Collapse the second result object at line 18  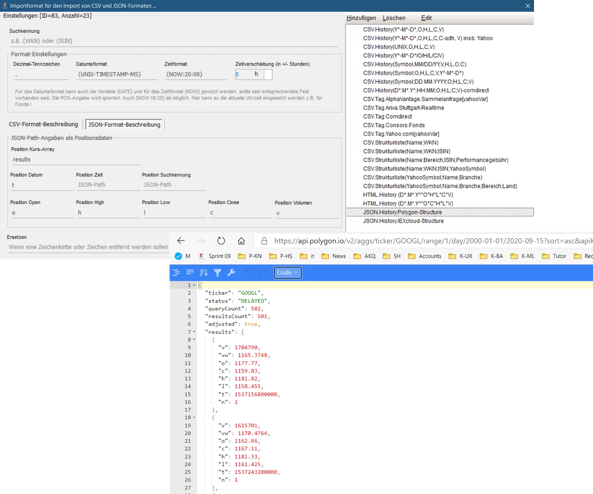click(x=194, y=418)
